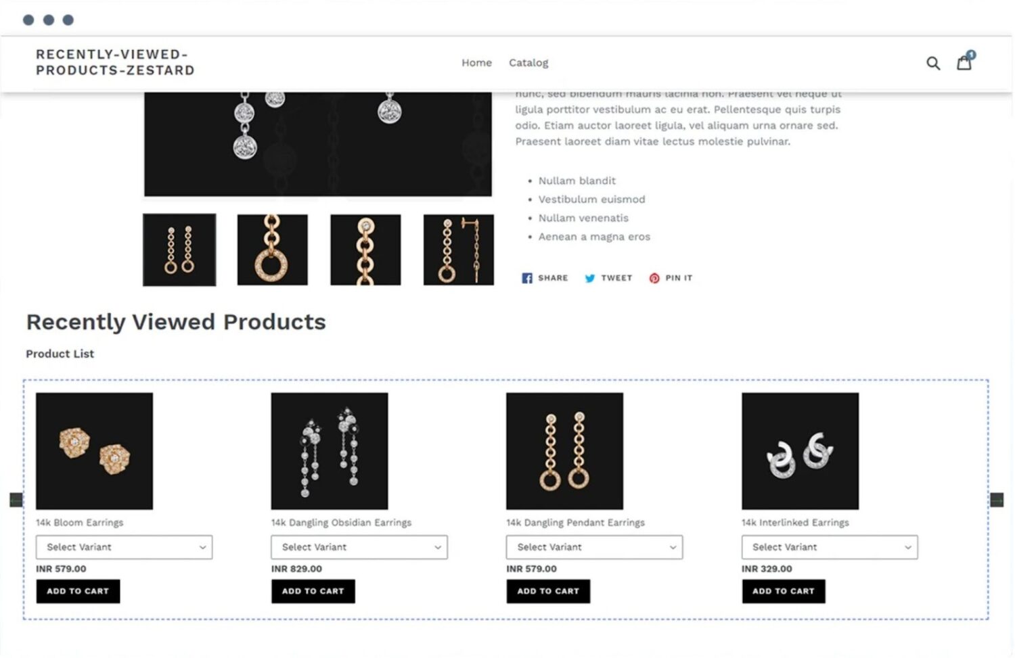The width and height of the screenshot is (1015, 658).
Task: Open the shopping cart bag icon
Action: pos(964,62)
